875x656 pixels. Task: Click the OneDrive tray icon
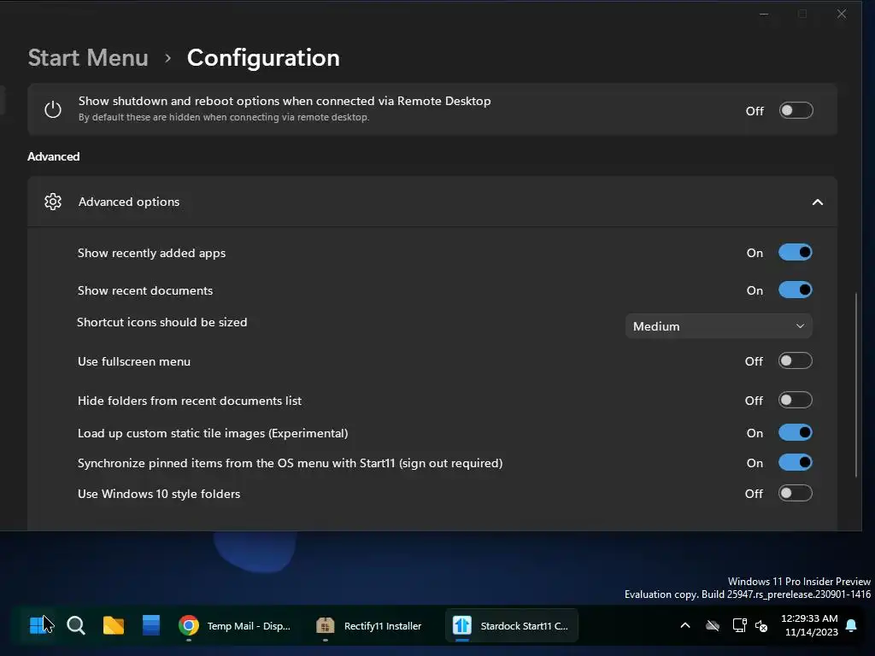pos(713,626)
